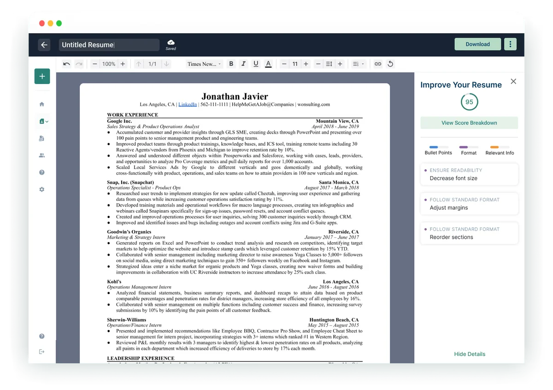The width and height of the screenshot is (553, 390).
Task: Undo the last change
Action: point(66,64)
